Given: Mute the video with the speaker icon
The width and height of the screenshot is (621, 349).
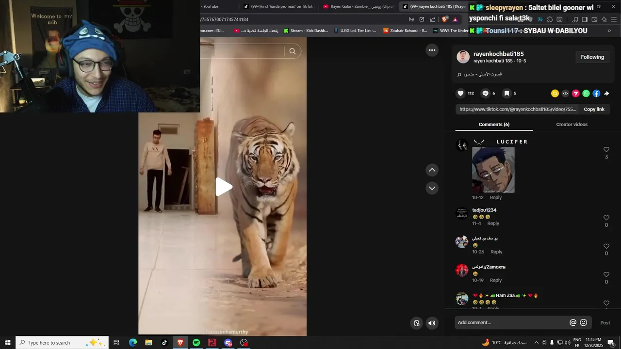Looking at the screenshot, I should click(432, 323).
